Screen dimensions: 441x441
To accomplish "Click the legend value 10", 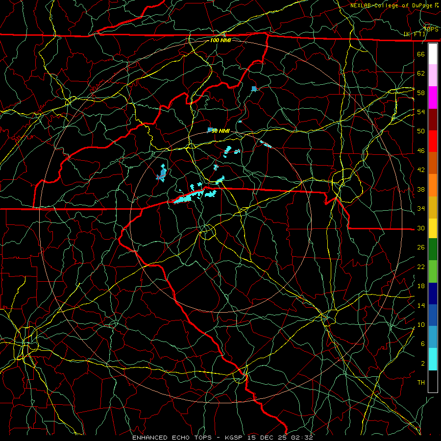I will [x=421, y=325].
